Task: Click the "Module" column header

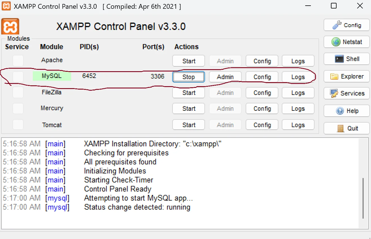Action: [x=52, y=47]
